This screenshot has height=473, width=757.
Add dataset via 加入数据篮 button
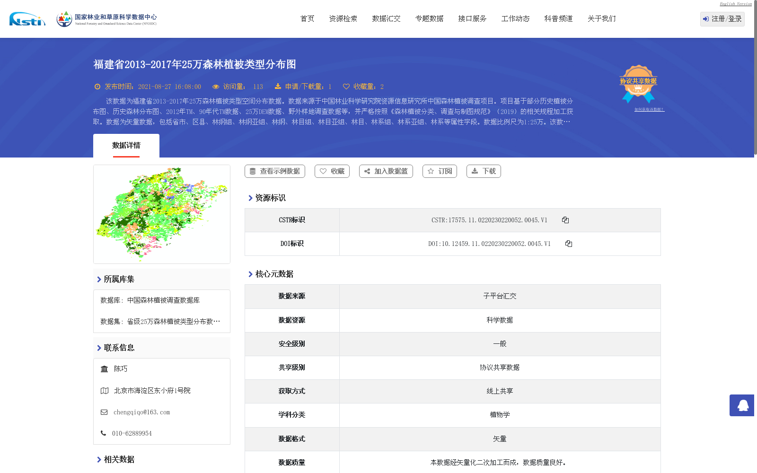pos(386,171)
